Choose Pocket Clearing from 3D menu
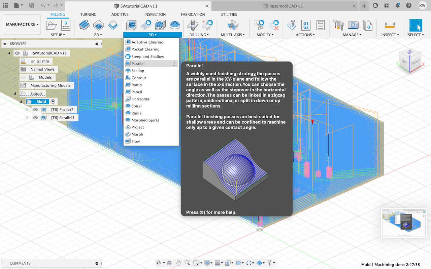 pyautogui.click(x=151, y=49)
